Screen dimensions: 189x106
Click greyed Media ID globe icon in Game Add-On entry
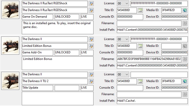[185, 46]
